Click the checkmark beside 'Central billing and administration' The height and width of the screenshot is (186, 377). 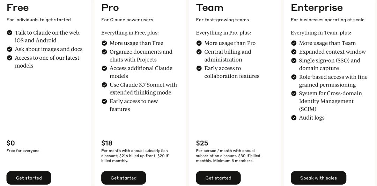pyautogui.click(x=199, y=52)
